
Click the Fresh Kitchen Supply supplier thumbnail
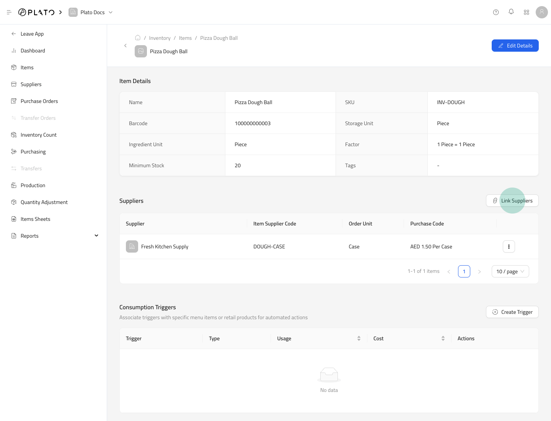pos(132,246)
